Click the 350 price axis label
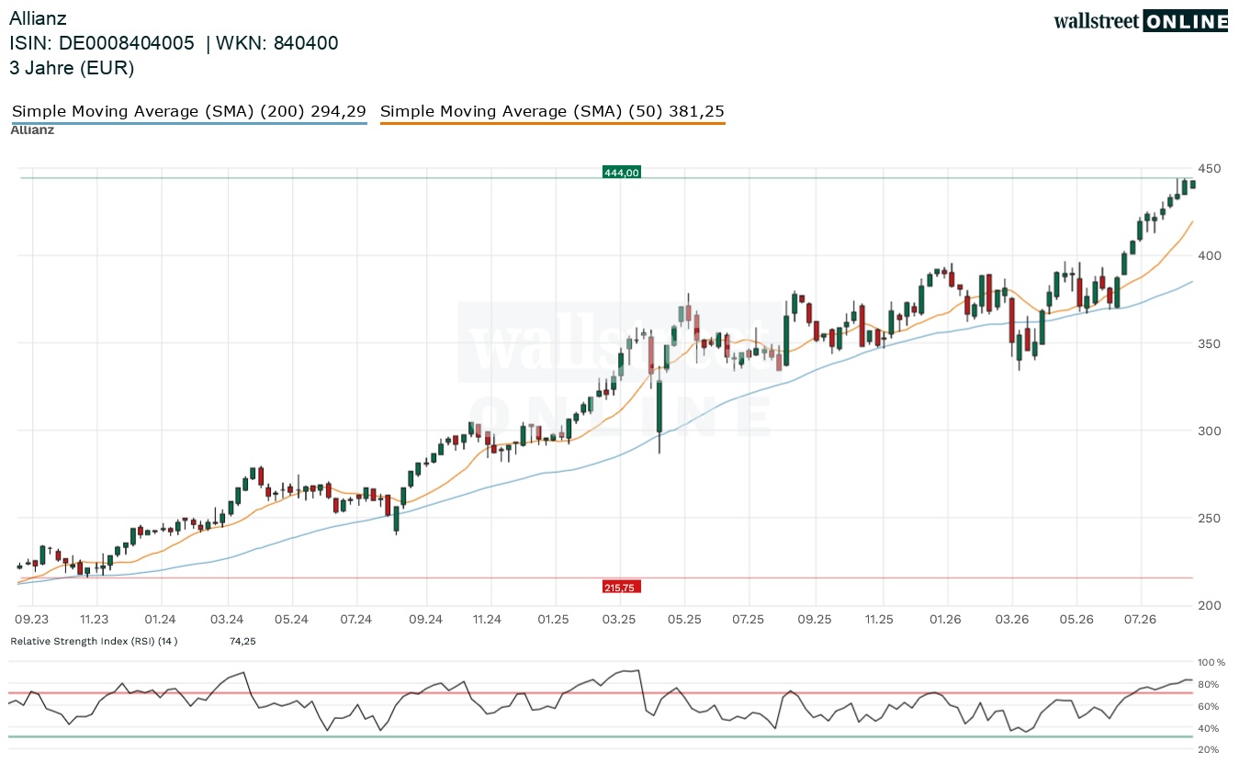 [x=1210, y=343]
